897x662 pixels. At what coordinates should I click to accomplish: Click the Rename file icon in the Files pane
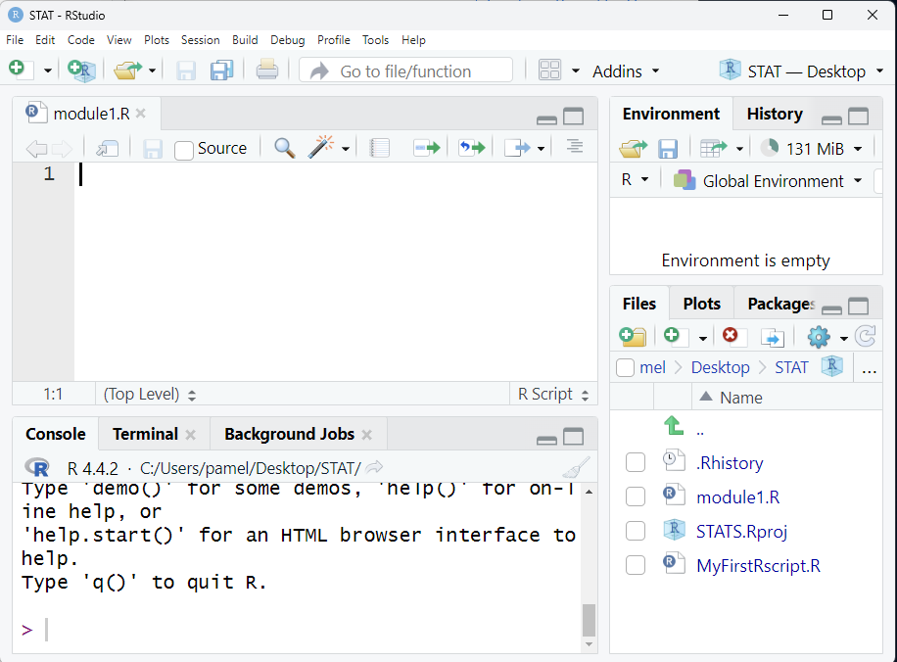pyautogui.click(x=773, y=338)
